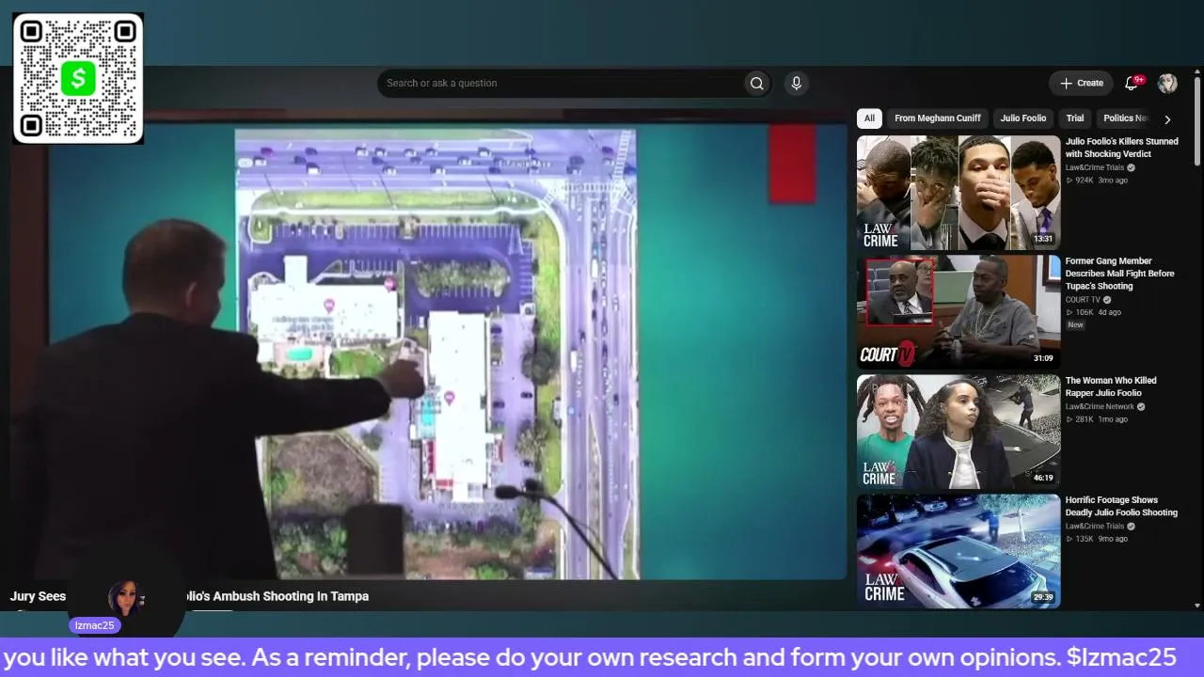Click the verified badge beside COURT TV
The height and width of the screenshot is (677, 1204).
(1107, 300)
